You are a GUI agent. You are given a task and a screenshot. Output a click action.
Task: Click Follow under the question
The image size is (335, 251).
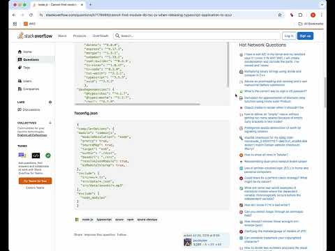tap(121, 235)
